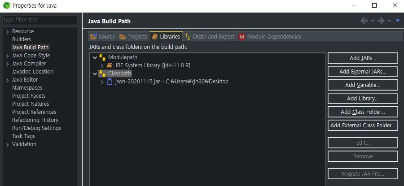Open Task Tags page
Screen dimensions: 404x186
23,136
